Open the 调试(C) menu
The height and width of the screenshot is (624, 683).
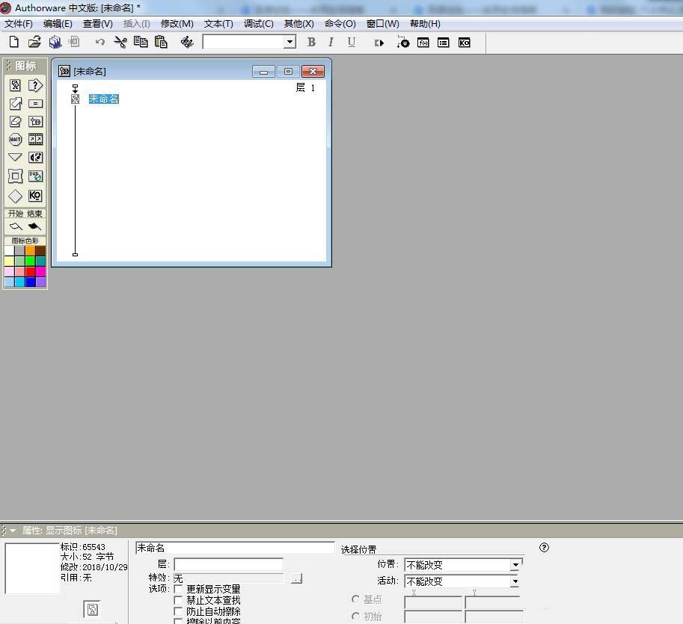tap(259, 24)
